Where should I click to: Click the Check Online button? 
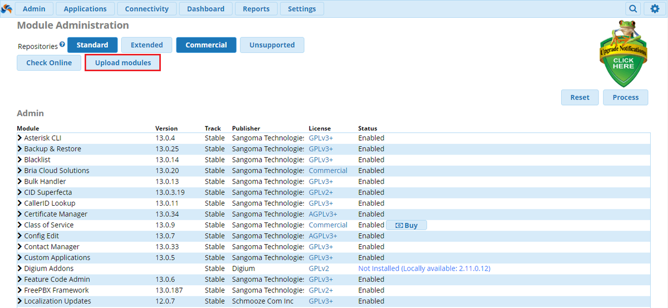pos(49,63)
